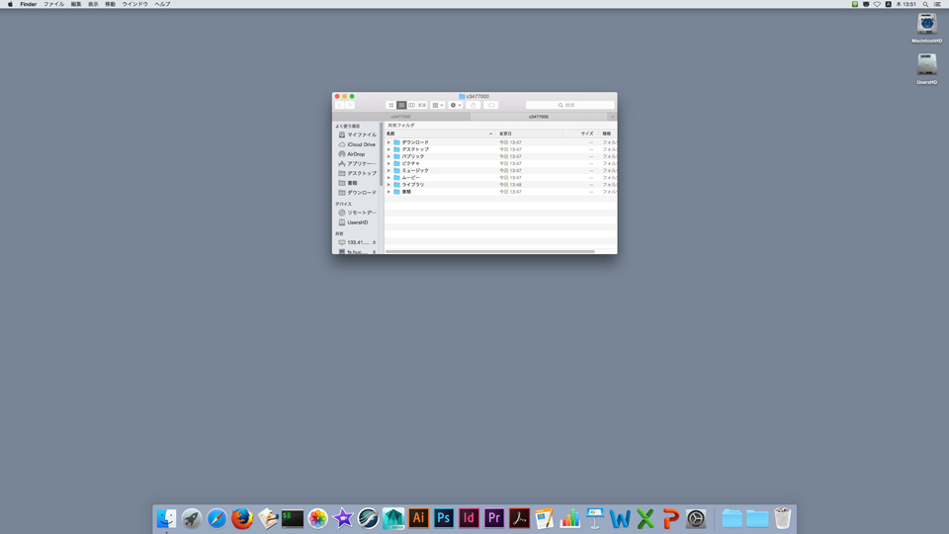Open the ヘルプ menu
Image resolution: width=949 pixels, height=534 pixels.
[162, 4]
